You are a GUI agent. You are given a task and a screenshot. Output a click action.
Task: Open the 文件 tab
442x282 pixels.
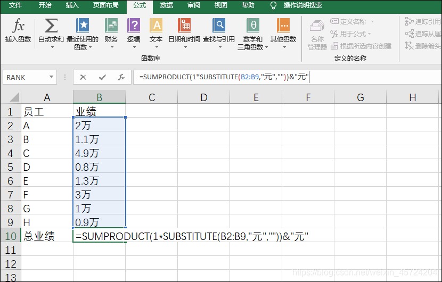coord(15,5)
